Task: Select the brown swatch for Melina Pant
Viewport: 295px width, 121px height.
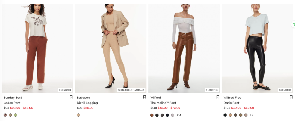Action: [x=152, y=115]
